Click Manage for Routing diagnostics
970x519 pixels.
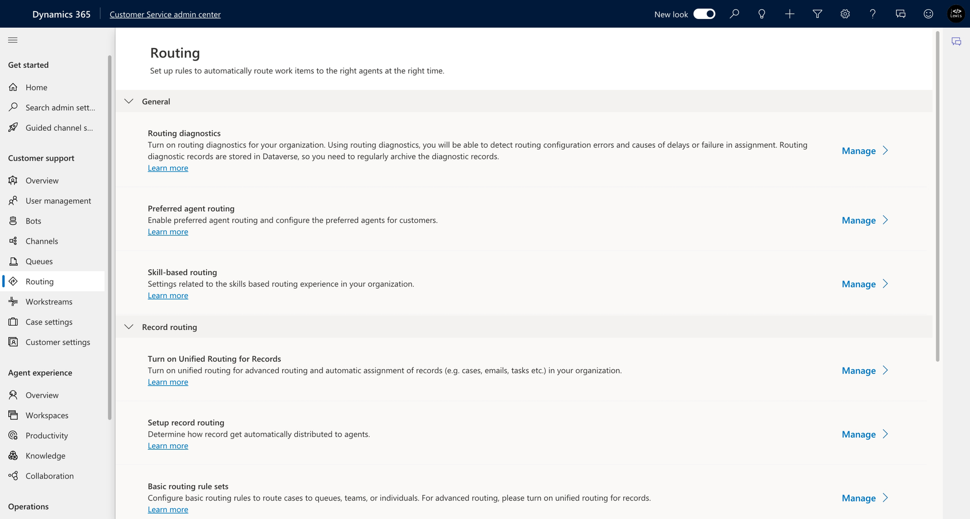pyautogui.click(x=865, y=151)
